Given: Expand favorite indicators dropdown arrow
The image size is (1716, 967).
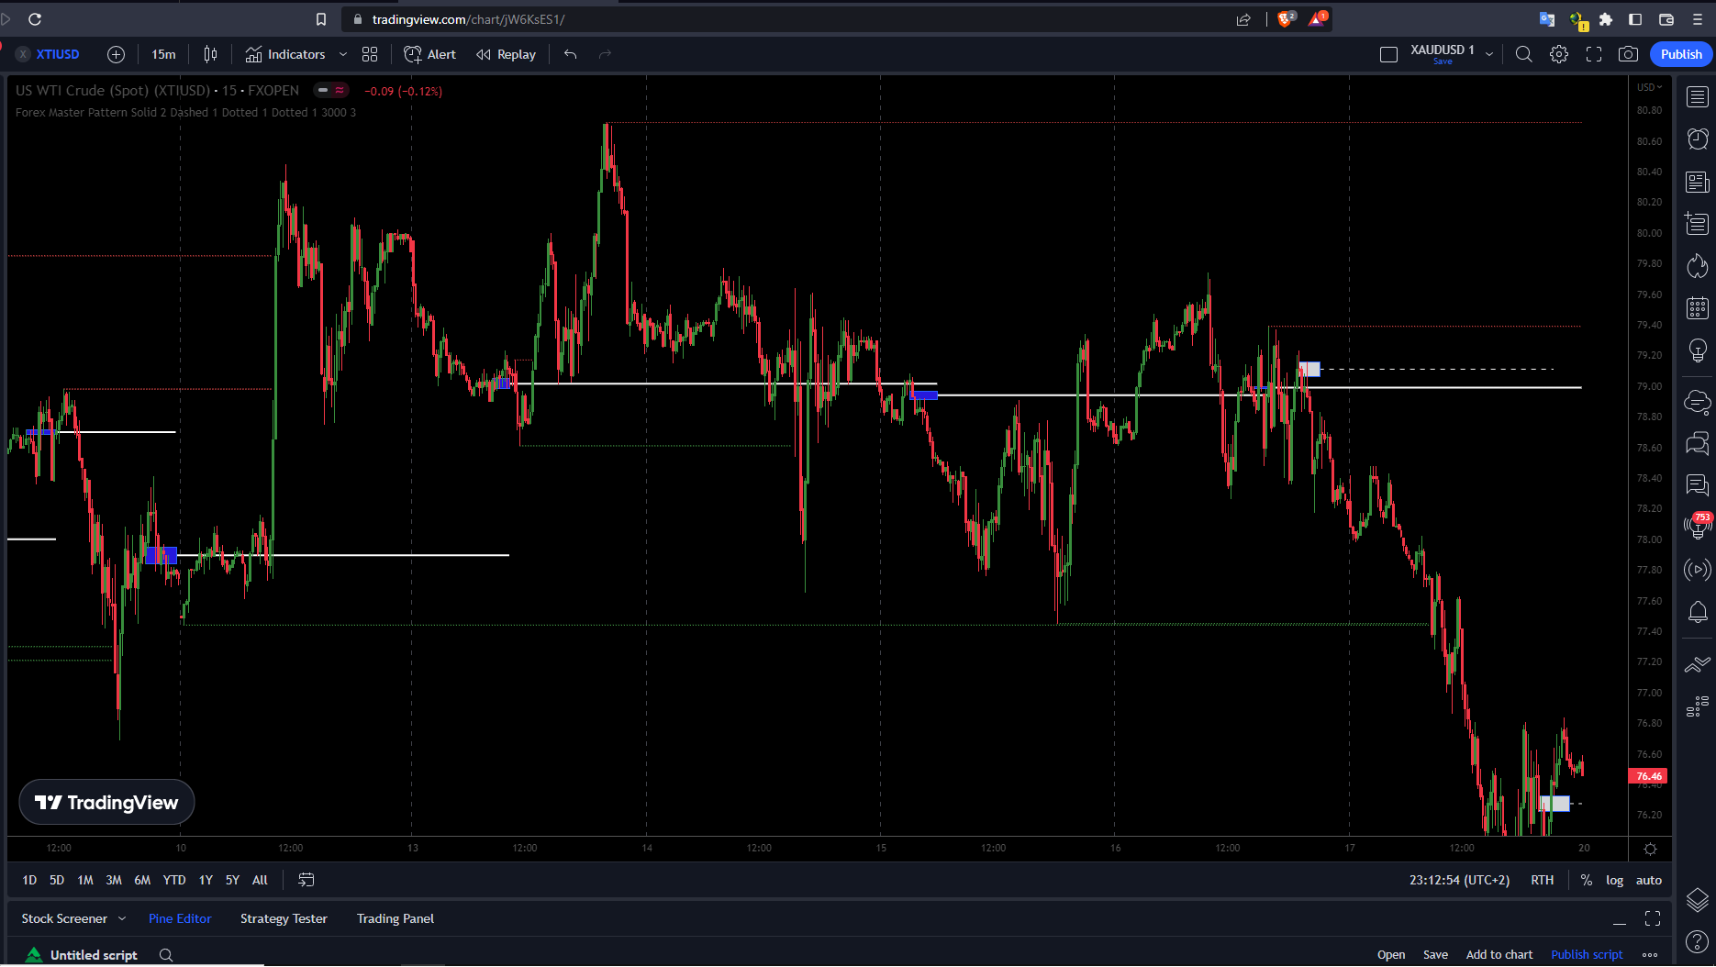Looking at the screenshot, I should pyautogui.click(x=343, y=54).
